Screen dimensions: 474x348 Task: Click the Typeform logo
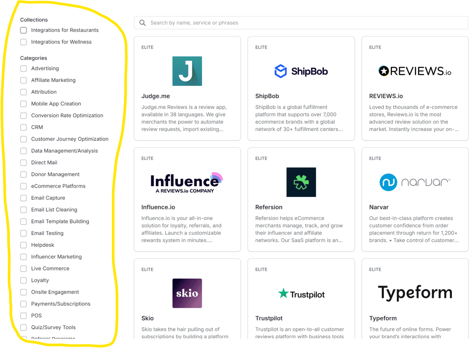tap(415, 293)
